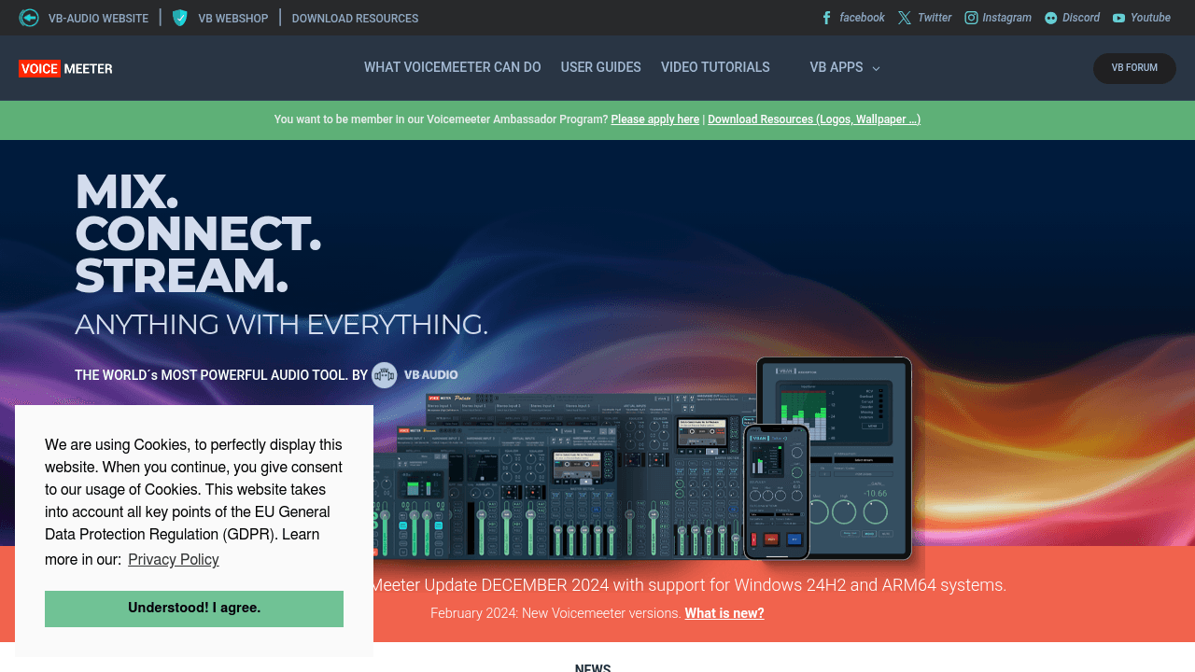The image size is (1195, 672).
Task: Click the Twitter X icon
Action: pyautogui.click(x=904, y=17)
